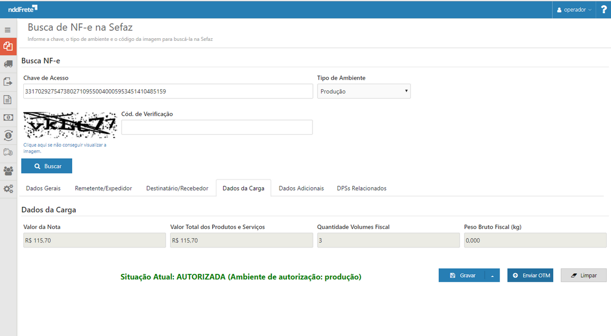The width and height of the screenshot is (611, 336).
Task: Click the banknote money icon in the sidebar
Action: pyautogui.click(x=8, y=117)
